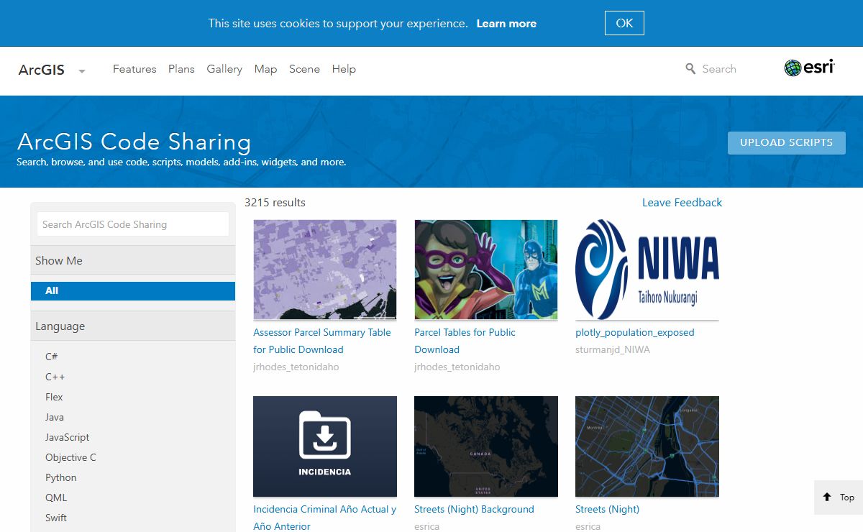This screenshot has width=863, height=532.
Task: Collapse the Show Me section
Action: pos(133,260)
